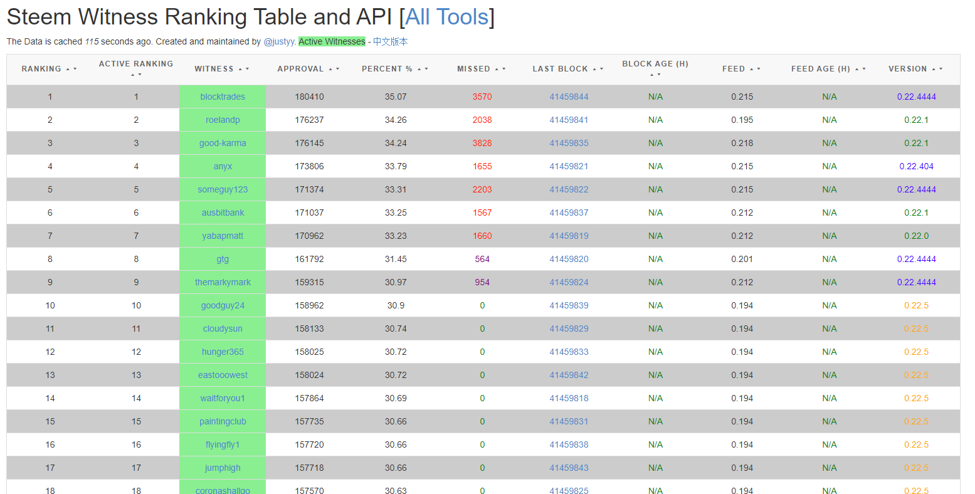Open the @justyy maintainer profile link
Image resolution: width=975 pixels, height=494 pixels.
(279, 41)
